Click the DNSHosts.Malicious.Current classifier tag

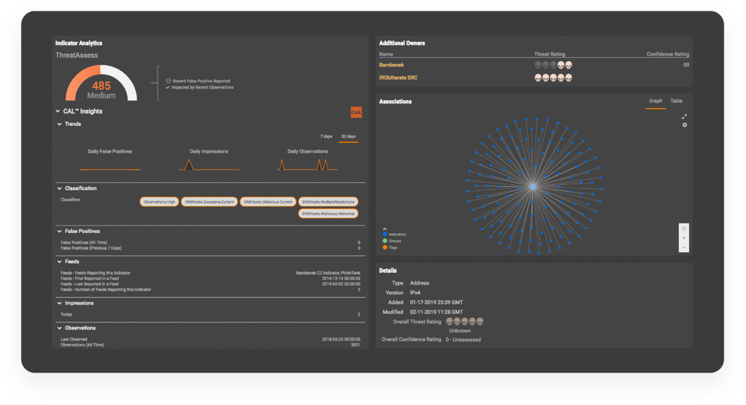pos(268,202)
